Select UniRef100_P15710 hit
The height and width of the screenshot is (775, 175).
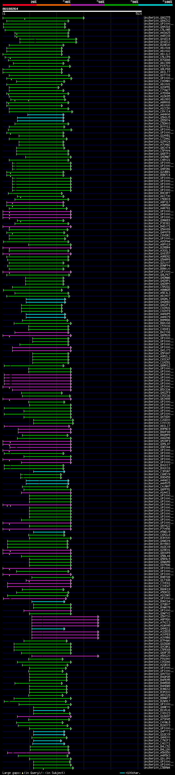click(157, 66)
